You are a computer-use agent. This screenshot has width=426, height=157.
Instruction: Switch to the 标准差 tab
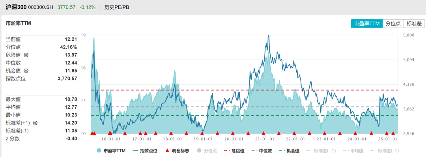(x=414, y=24)
